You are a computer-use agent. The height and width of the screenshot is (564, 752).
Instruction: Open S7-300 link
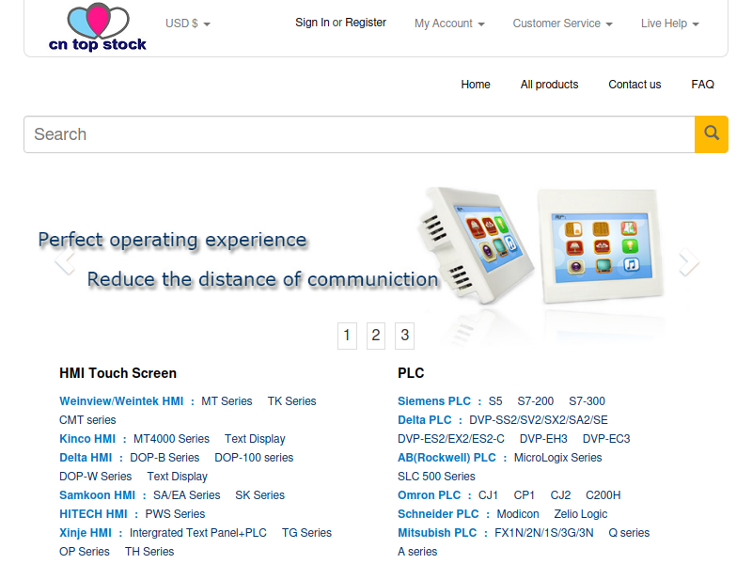click(x=587, y=401)
